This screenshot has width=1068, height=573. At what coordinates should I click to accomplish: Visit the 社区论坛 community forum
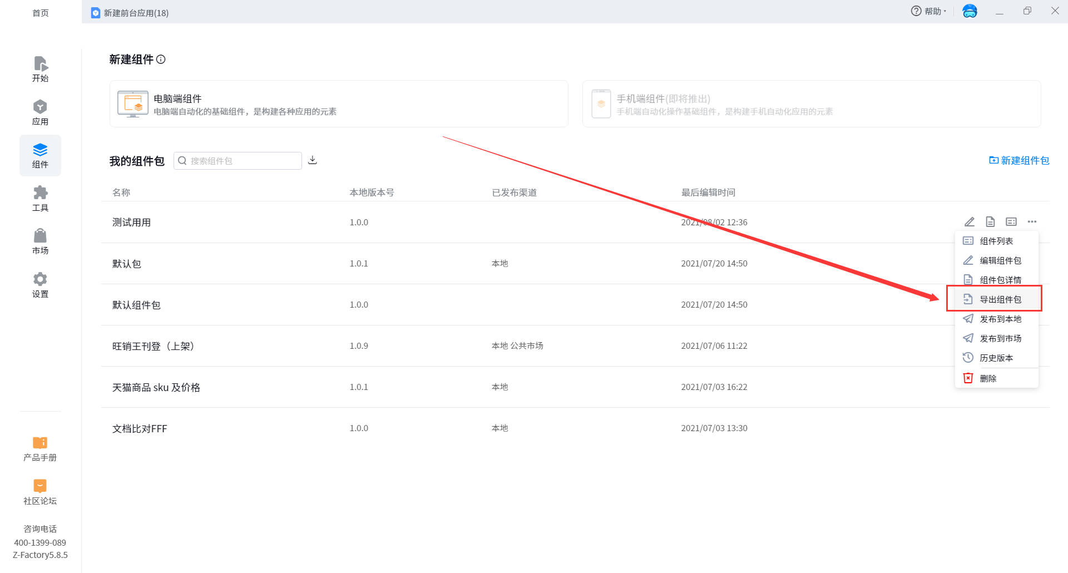[40, 492]
